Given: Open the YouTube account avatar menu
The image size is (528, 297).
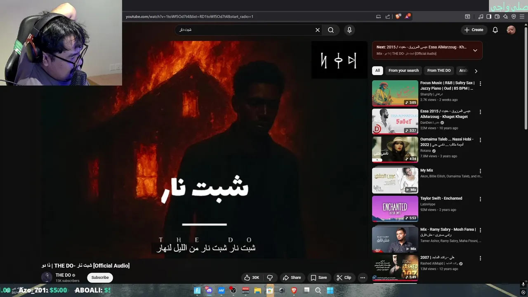Looking at the screenshot, I should 511,30.
